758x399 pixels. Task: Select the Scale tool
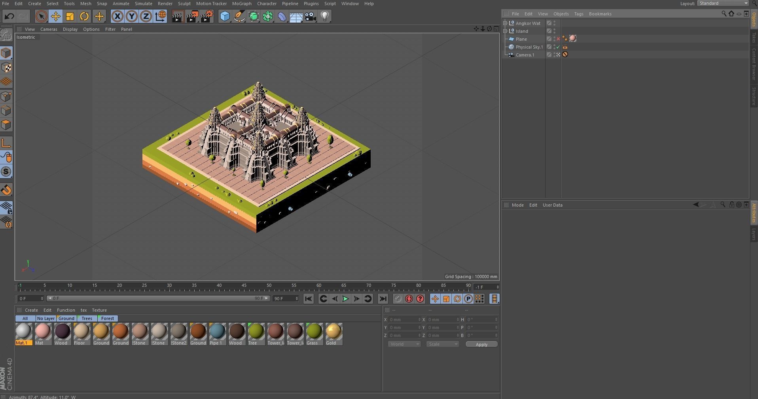click(x=70, y=16)
